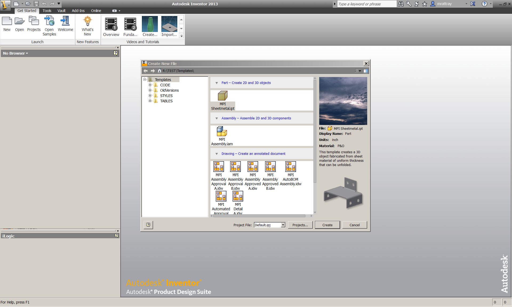Open the Create... tutorial thumbnail
Image resolution: width=512 pixels, height=307 pixels.
pos(150,26)
